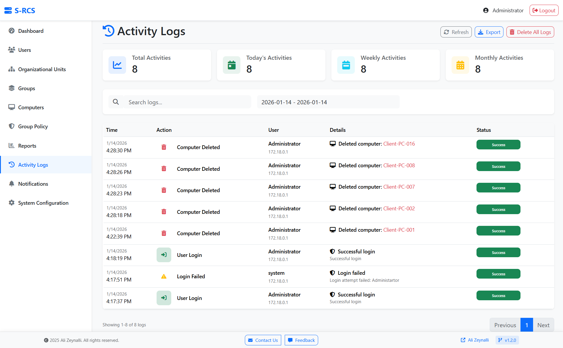This screenshot has width=563, height=348.
Task: Select Group Policy from the sidebar
Action: [33, 126]
